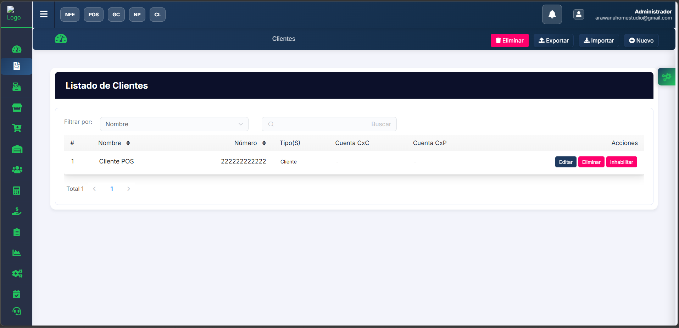Click the POS shortcut in top bar
Viewport: 679px width, 328px height.
(x=94, y=15)
